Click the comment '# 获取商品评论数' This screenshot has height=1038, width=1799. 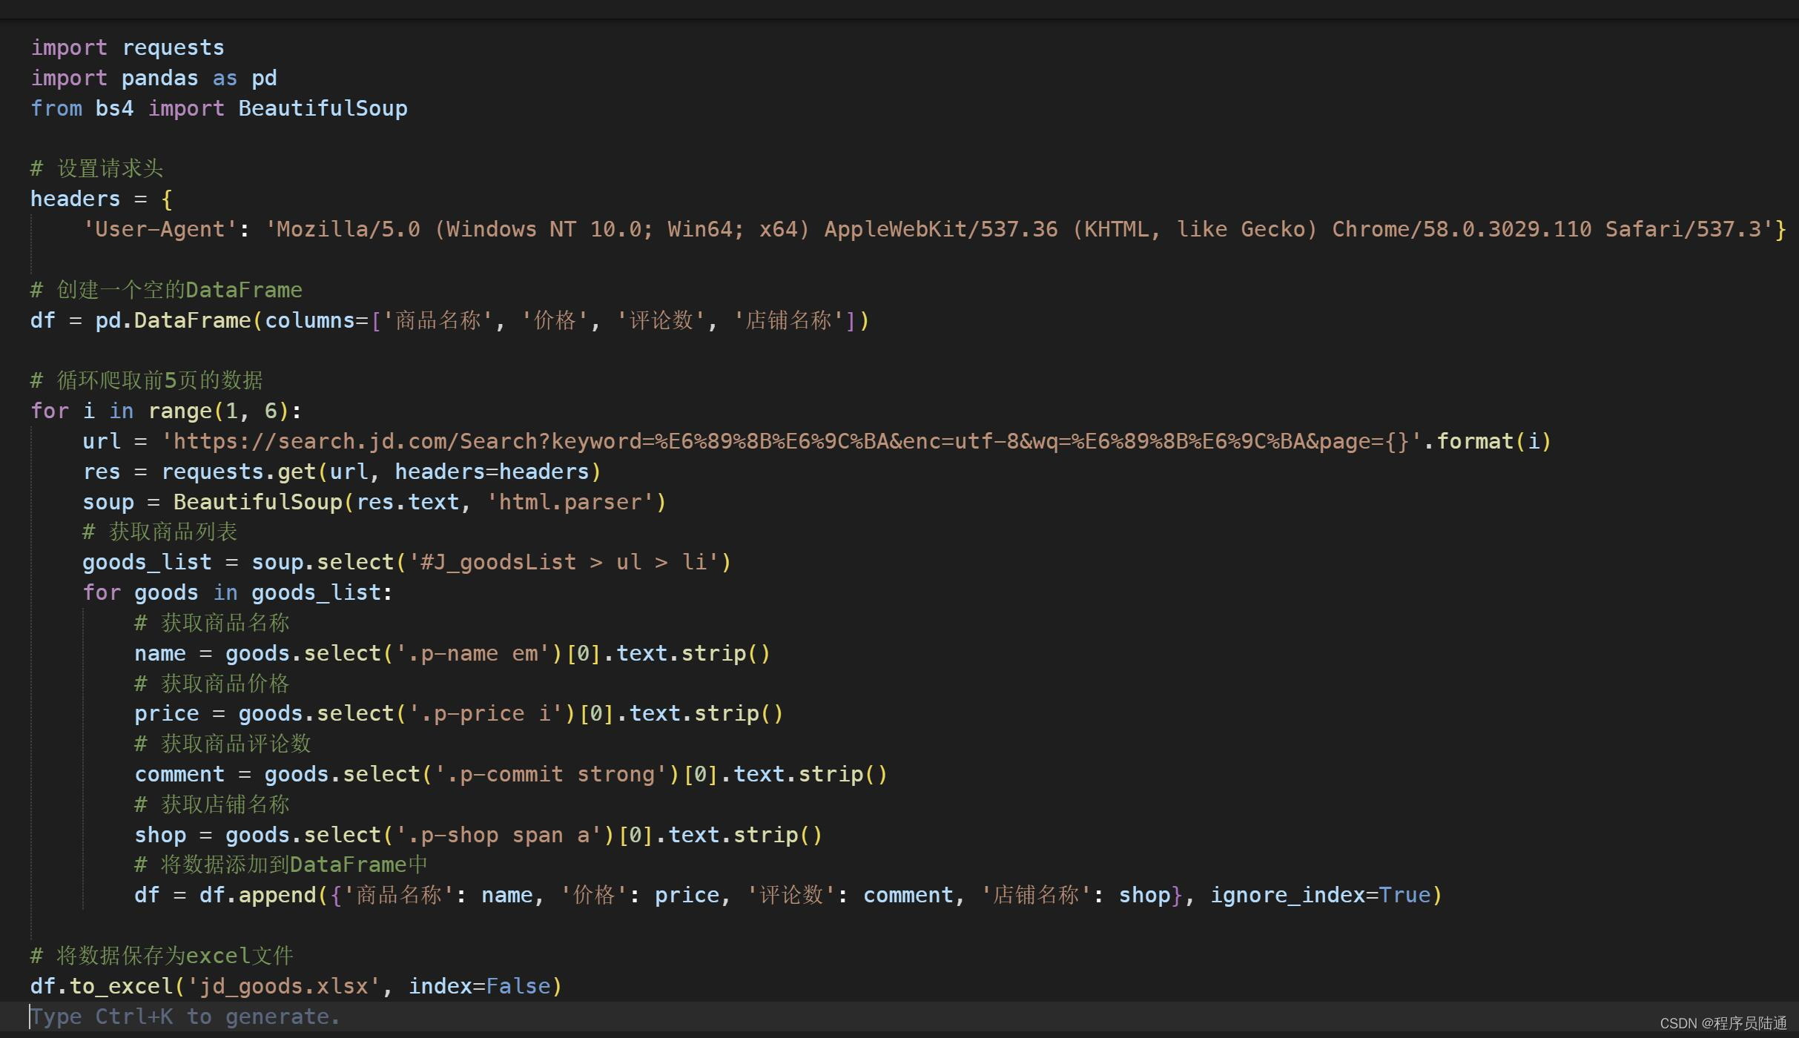tap(222, 744)
